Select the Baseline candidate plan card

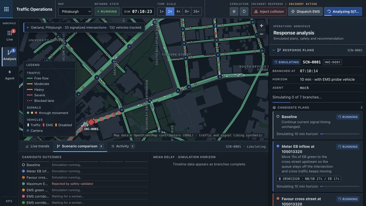pyautogui.click(x=317, y=125)
